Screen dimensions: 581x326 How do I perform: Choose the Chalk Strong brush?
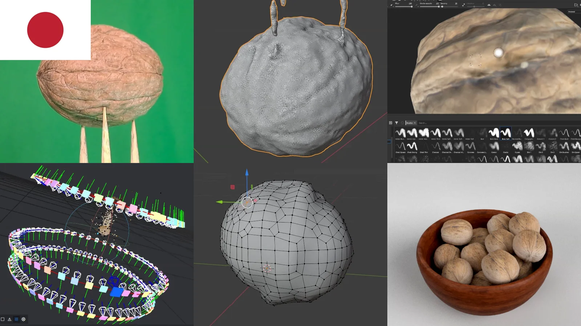[x=412, y=147]
